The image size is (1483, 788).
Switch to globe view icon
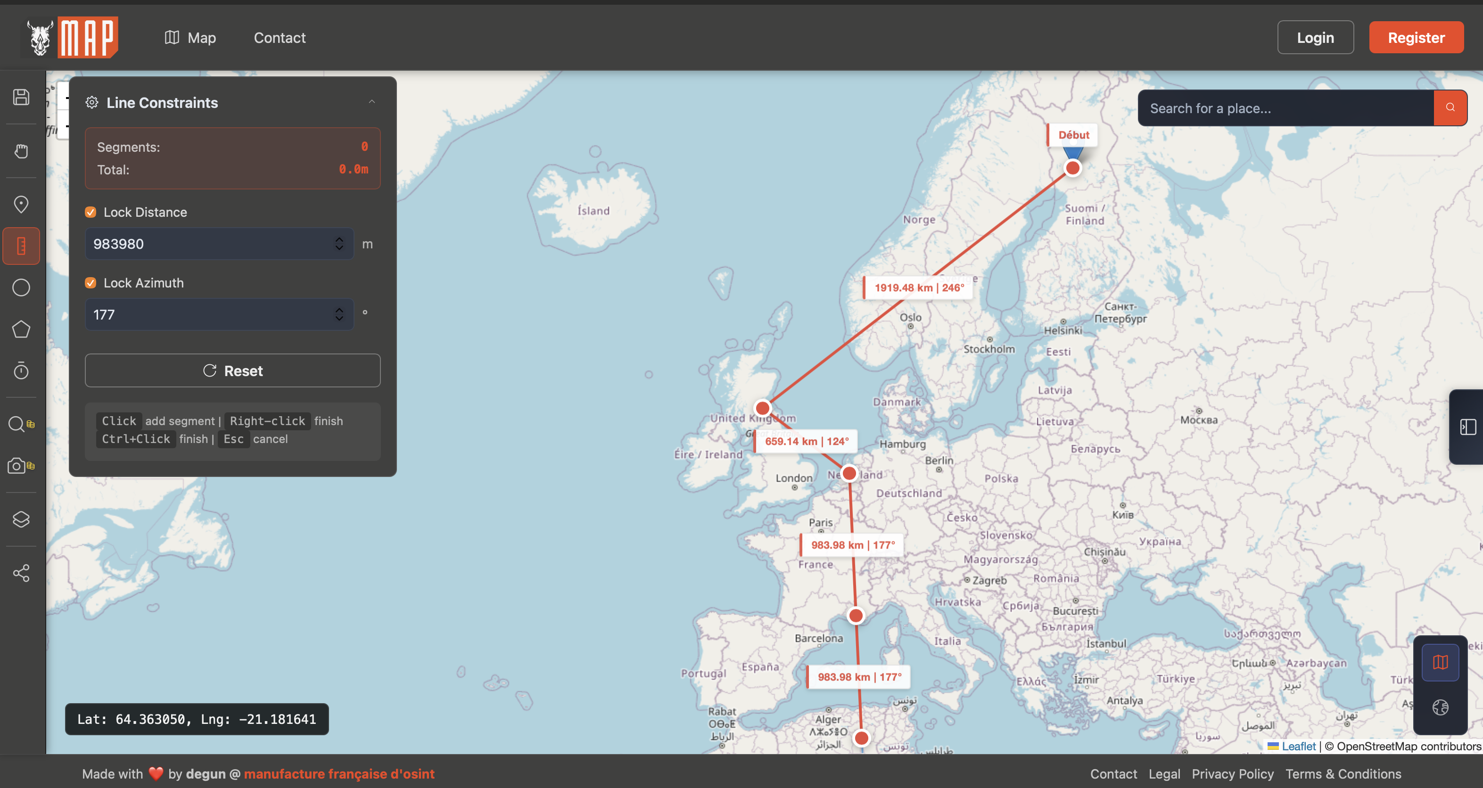coord(1440,707)
